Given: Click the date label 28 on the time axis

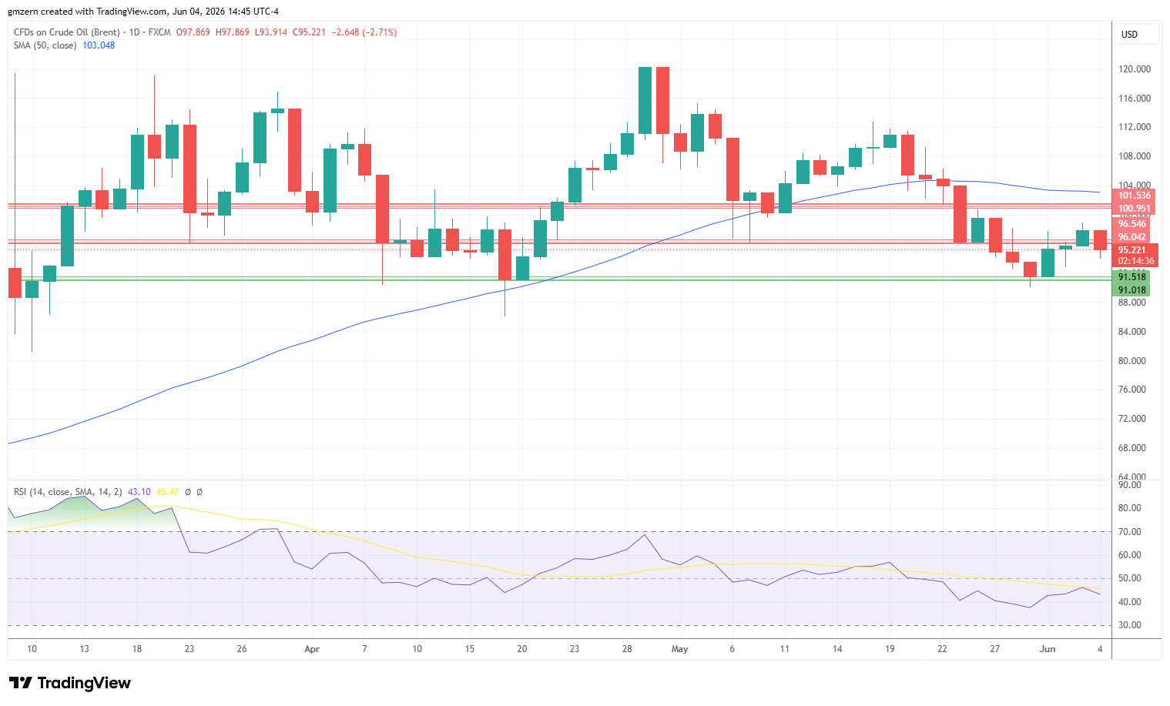Looking at the screenshot, I should [x=627, y=649].
